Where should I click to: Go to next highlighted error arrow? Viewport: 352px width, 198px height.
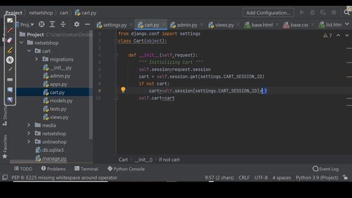click(347, 35)
